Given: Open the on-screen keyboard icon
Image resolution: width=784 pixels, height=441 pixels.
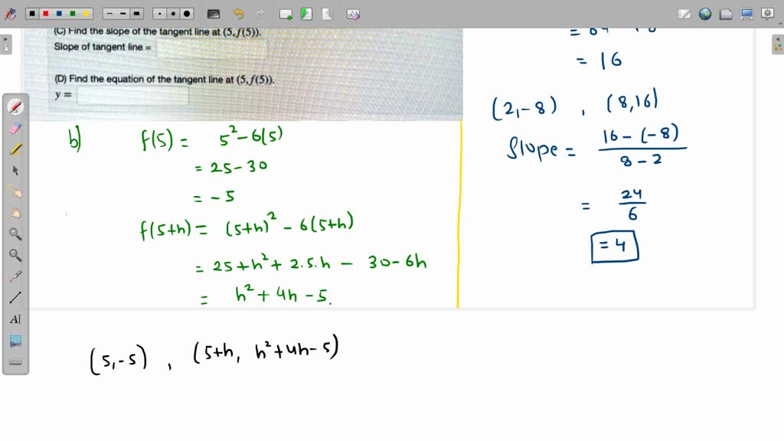Looking at the screenshot, I should tap(213, 13).
